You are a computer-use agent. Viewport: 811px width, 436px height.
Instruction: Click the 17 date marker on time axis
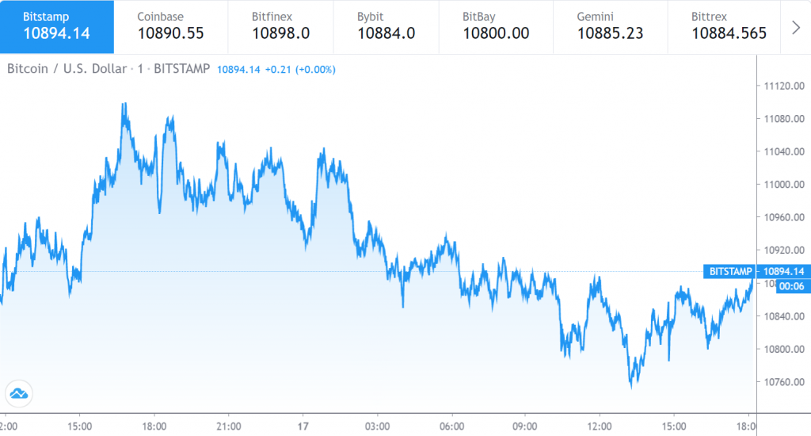coord(303,424)
